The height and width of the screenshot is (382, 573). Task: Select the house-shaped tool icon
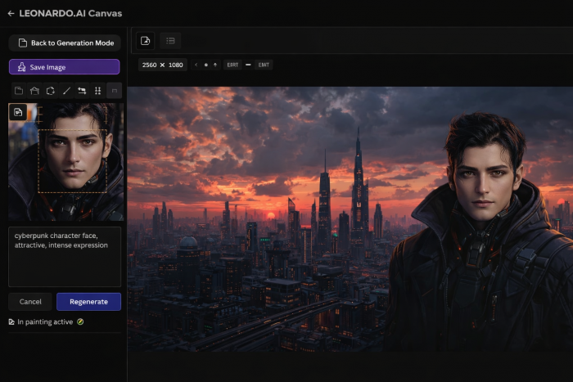34,91
